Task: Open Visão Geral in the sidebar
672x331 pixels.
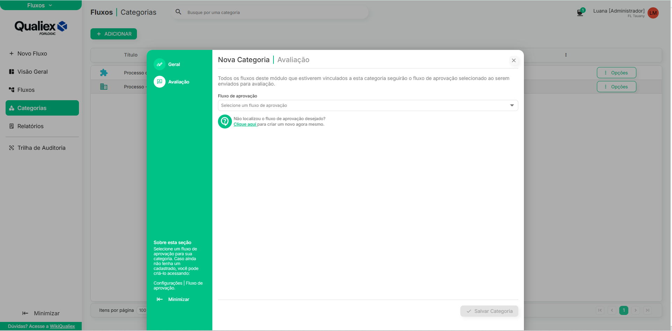Action: tap(32, 72)
